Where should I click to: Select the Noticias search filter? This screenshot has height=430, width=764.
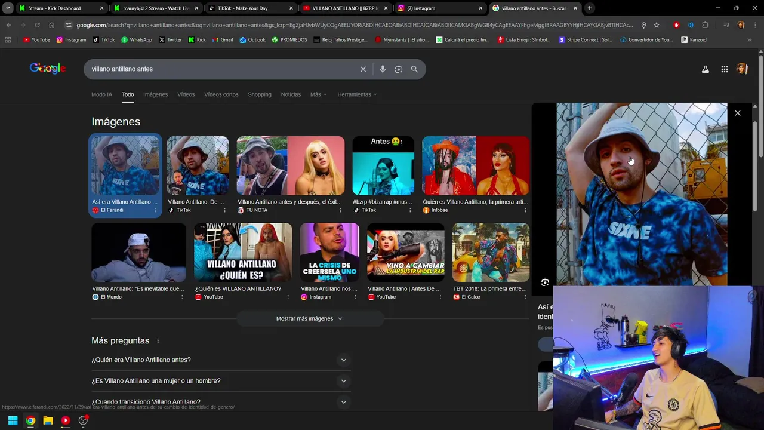(x=291, y=94)
